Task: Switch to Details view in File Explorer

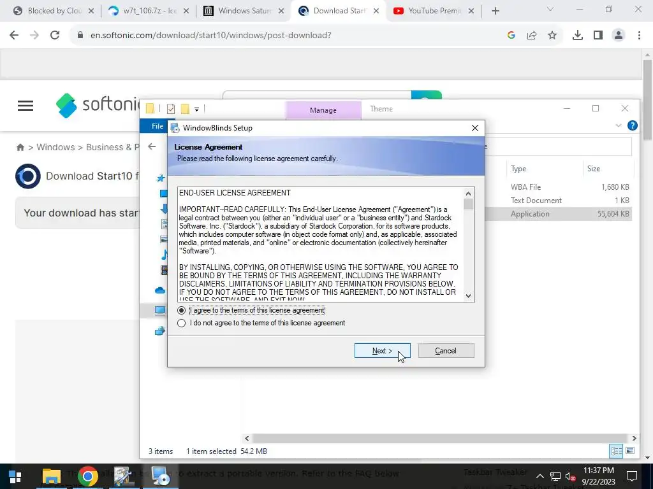Action: 616,451
